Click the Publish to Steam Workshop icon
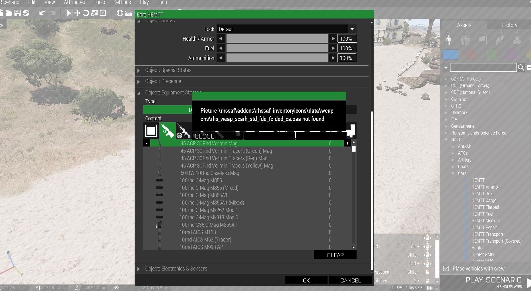 click(x=26, y=13)
